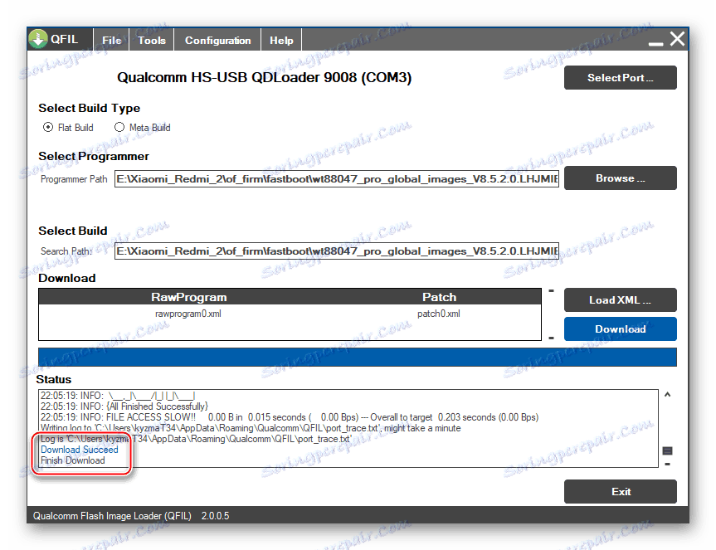Click the RawProgram column header
This screenshot has height=550, width=716.
pyautogui.click(x=188, y=297)
